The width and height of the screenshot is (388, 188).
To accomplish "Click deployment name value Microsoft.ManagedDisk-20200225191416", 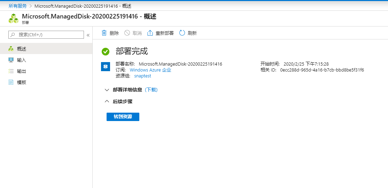I will tap(180, 64).
